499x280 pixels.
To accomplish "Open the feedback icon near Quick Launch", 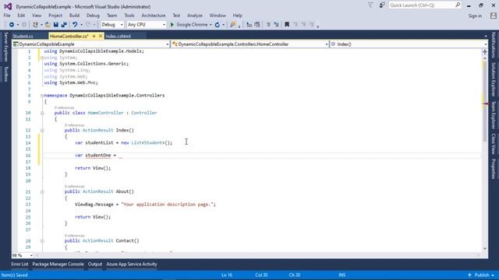I will tap(382, 5).
